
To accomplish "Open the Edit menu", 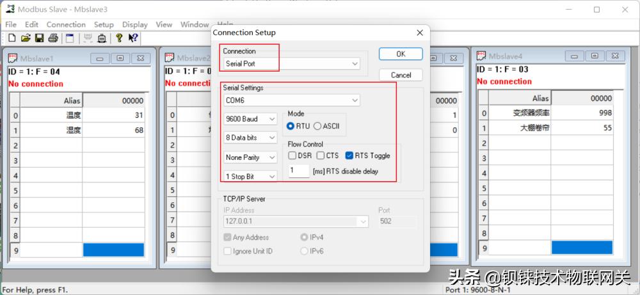I will [31, 24].
